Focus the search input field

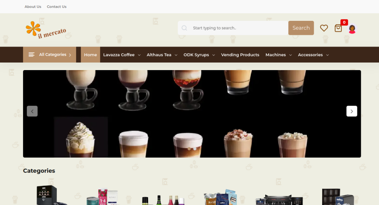coord(233,28)
